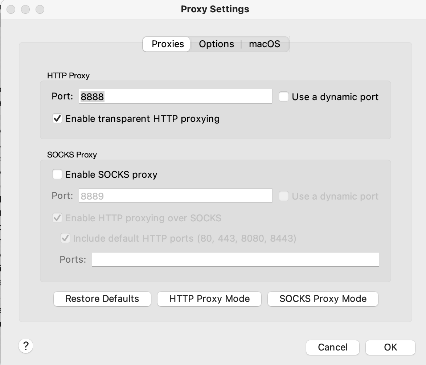
Task: Cancel the Proxy Settings dialog
Action: click(x=332, y=347)
